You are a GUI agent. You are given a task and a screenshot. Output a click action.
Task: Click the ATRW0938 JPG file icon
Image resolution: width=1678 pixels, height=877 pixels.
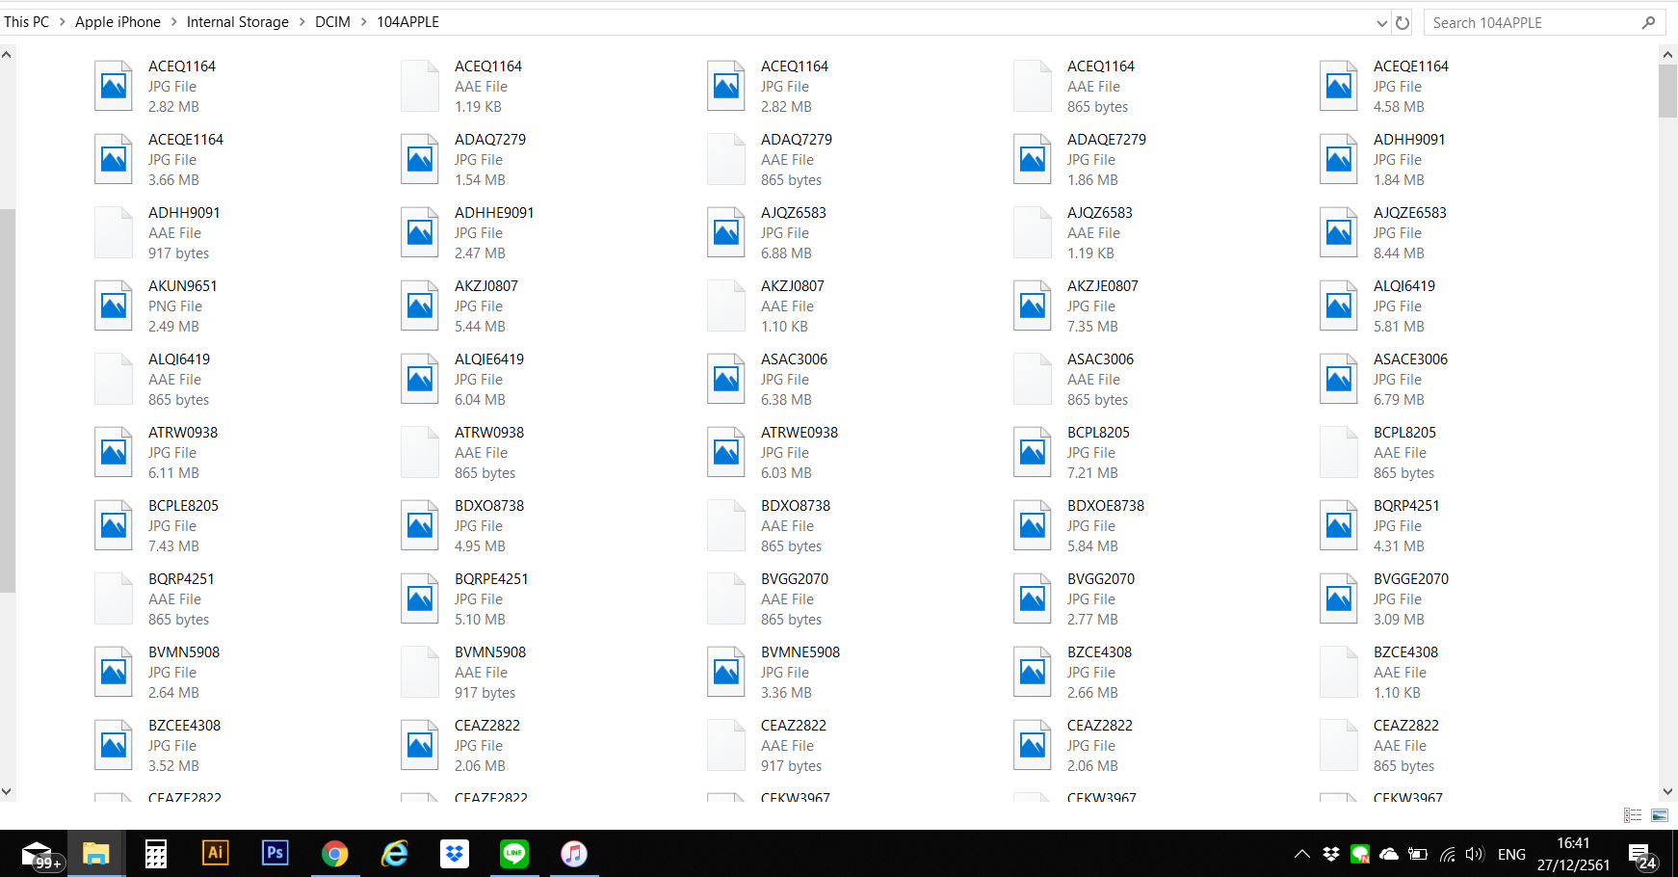114,452
